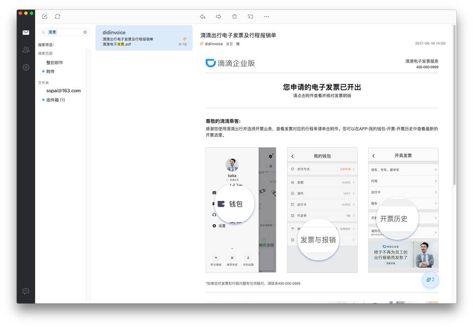The height and width of the screenshot is (327, 473).
Task: Click the email body vertical scrollbar
Action: (454, 105)
